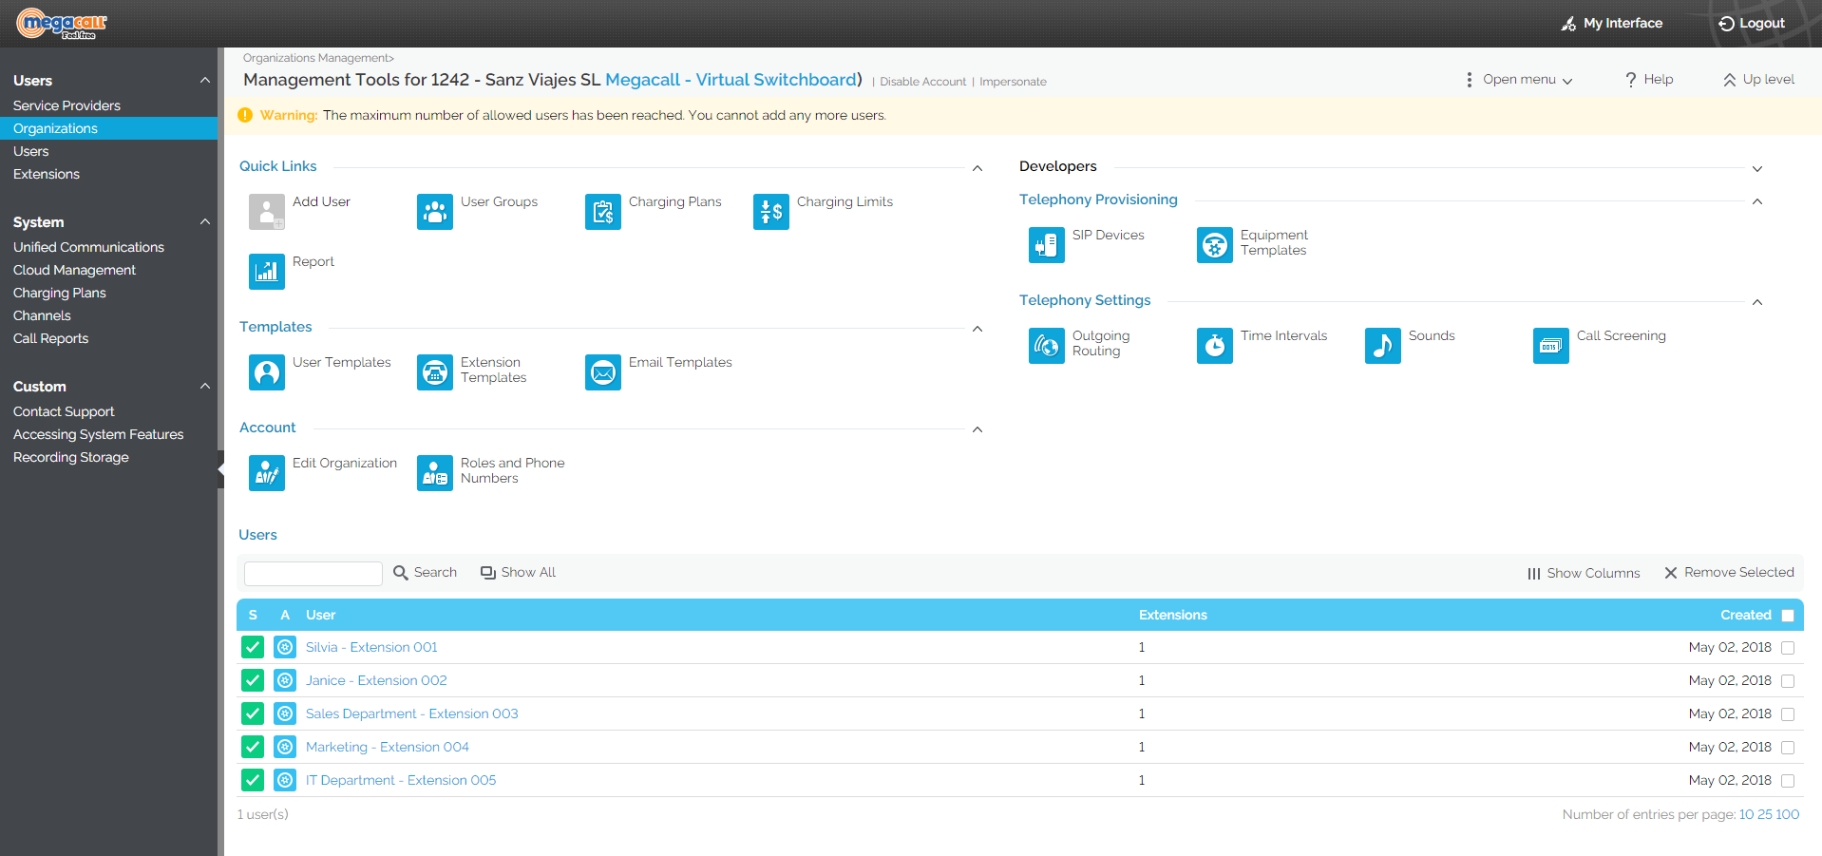
Task: Open Janice - Extension 002 user link
Action: click(375, 680)
